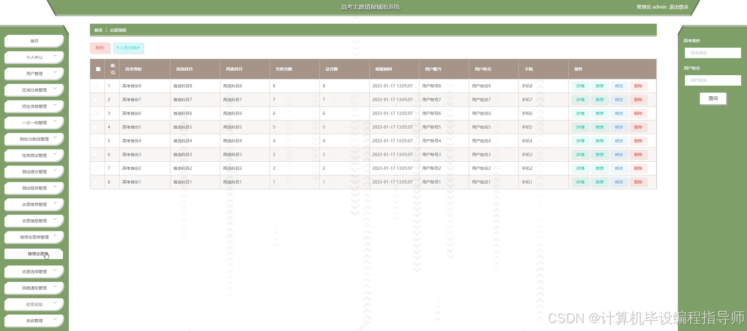Open the 志愿推荐管理 sidebar menu
The image size is (747, 331).
[34, 204]
